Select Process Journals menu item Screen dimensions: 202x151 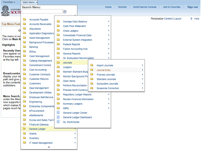point(105,75)
